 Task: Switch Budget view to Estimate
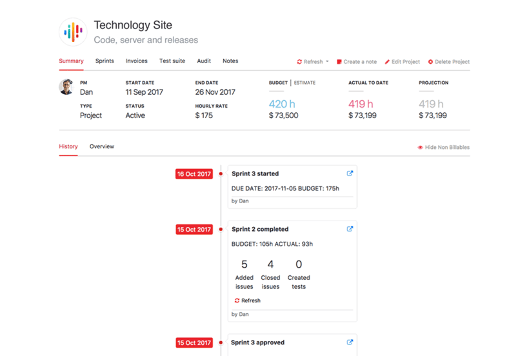pos(304,83)
